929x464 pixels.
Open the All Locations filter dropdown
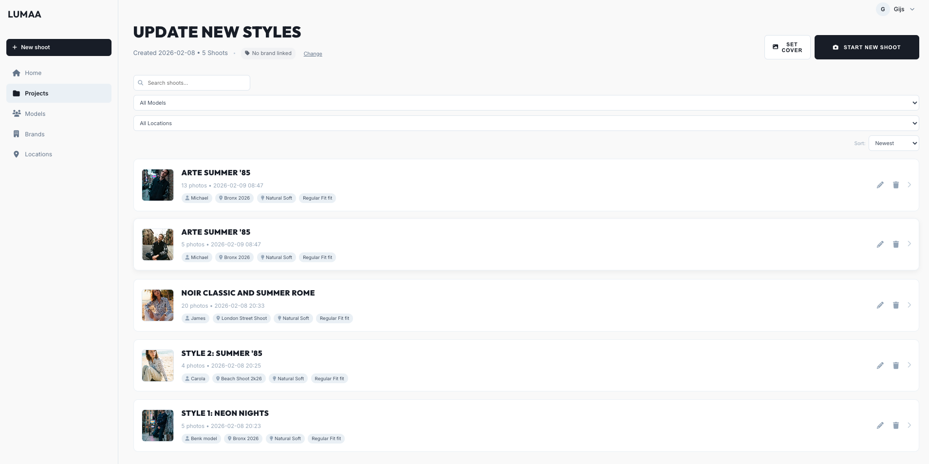526,123
